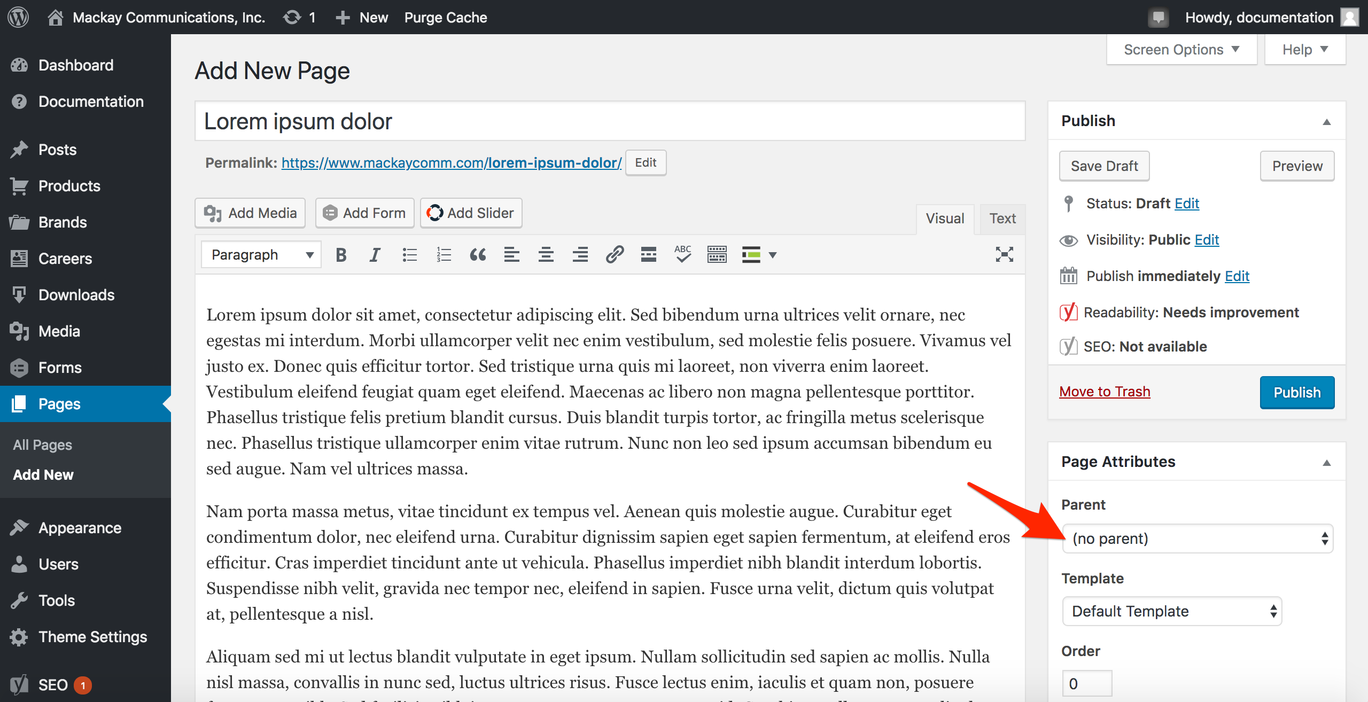Image resolution: width=1368 pixels, height=702 pixels.
Task: Align text left
Action: 512,255
